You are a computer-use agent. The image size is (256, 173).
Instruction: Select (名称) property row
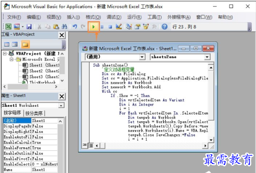point(30,120)
